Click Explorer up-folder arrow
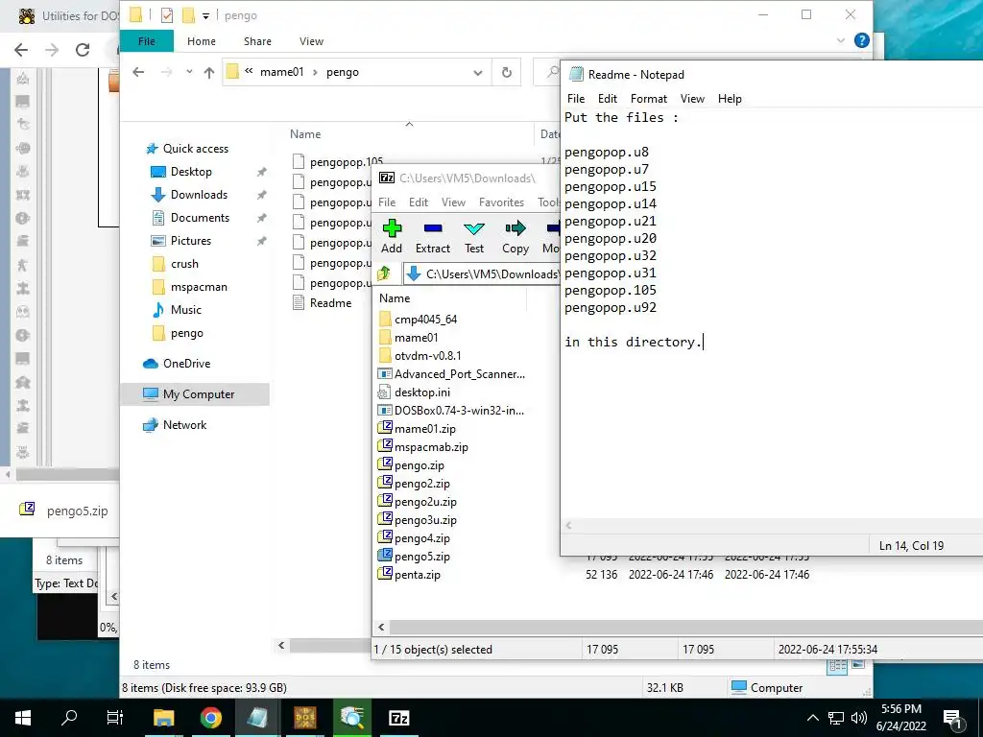Image resolution: width=983 pixels, height=737 pixels. tap(209, 72)
